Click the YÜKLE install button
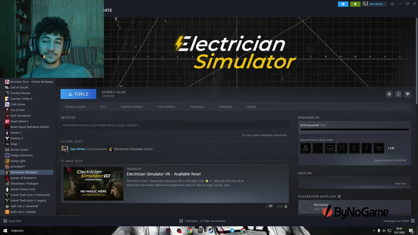The height and width of the screenshot is (235, 418). pyautogui.click(x=78, y=94)
